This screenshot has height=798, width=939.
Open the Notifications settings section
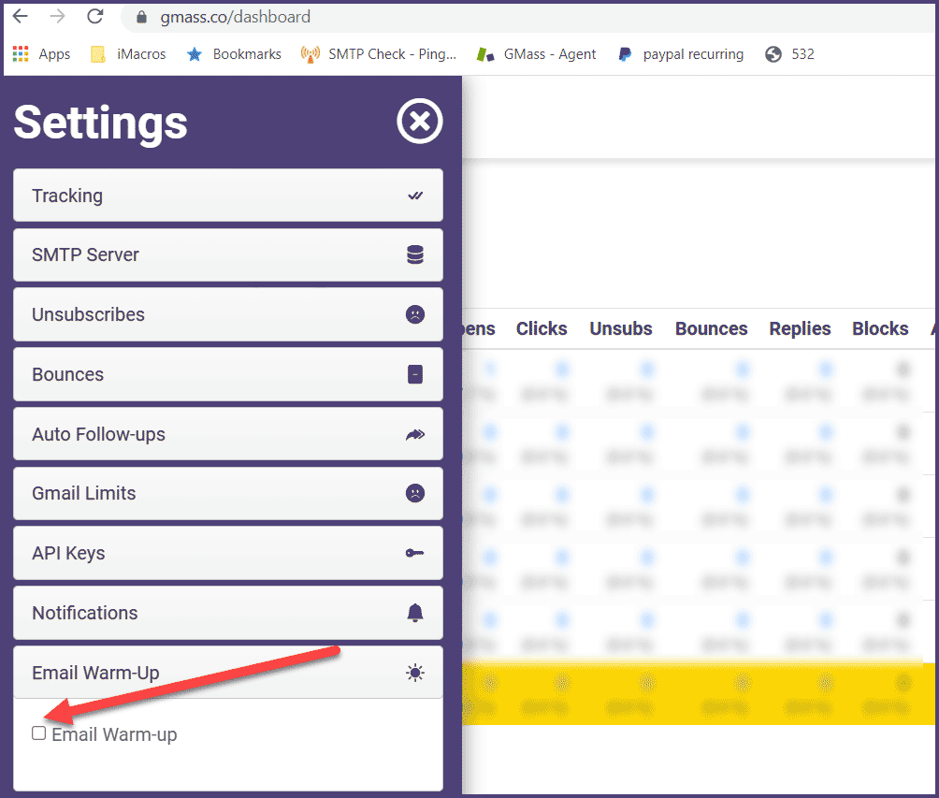228,613
